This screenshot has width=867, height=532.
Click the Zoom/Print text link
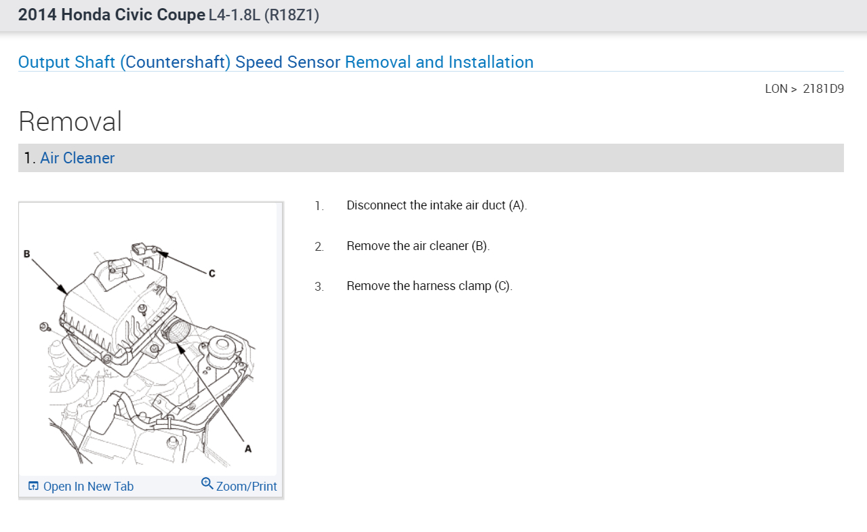coord(246,487)
